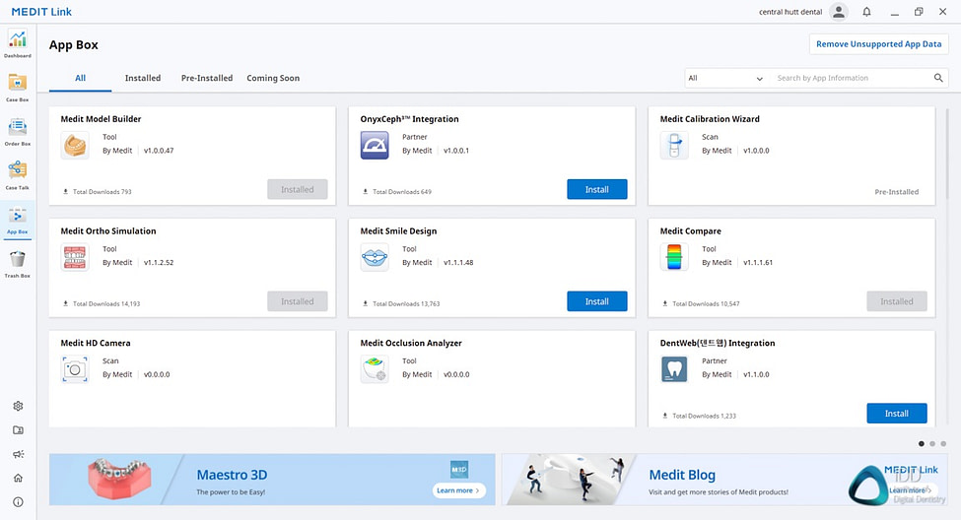Viewport: 961px width, 520px height.
Task: Expand the All category filter dropdown
Action: pyautogui.click(x=725, y=78)
